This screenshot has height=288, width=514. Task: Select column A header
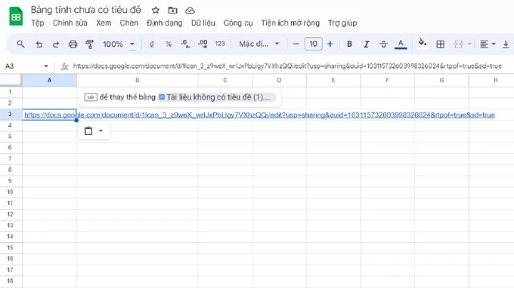[49, 80]
